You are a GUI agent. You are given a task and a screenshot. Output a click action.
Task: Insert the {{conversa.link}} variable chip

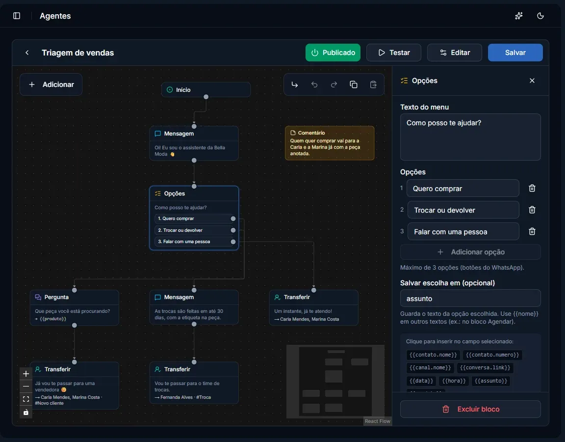click(x=486, y=368)
